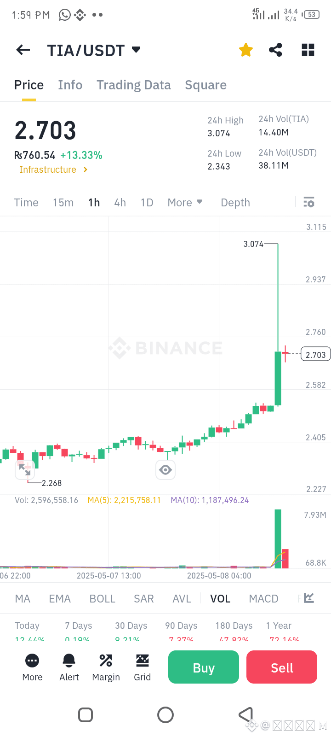Enable the MACD indicator
The height and width of the screenshot is (737, 331).
pyautogui.click(x=263, y=599)
